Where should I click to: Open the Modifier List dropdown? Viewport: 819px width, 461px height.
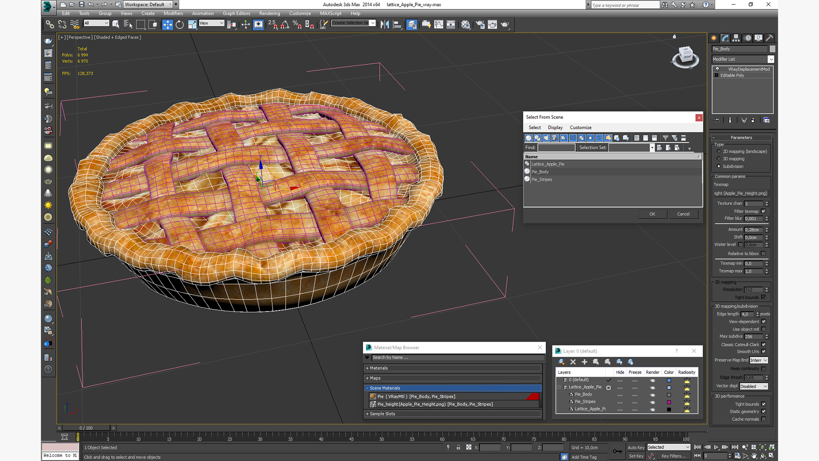tap(770, 59)
